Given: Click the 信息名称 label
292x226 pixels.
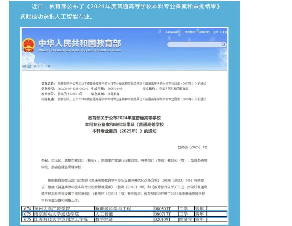Looking at the screenshot, I should 48,83.
